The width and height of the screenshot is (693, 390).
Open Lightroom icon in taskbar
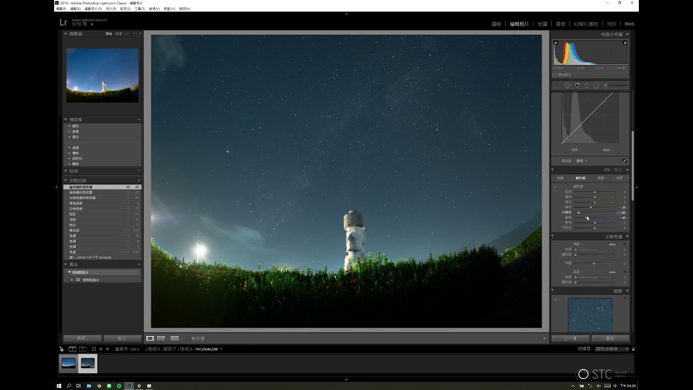129,386
